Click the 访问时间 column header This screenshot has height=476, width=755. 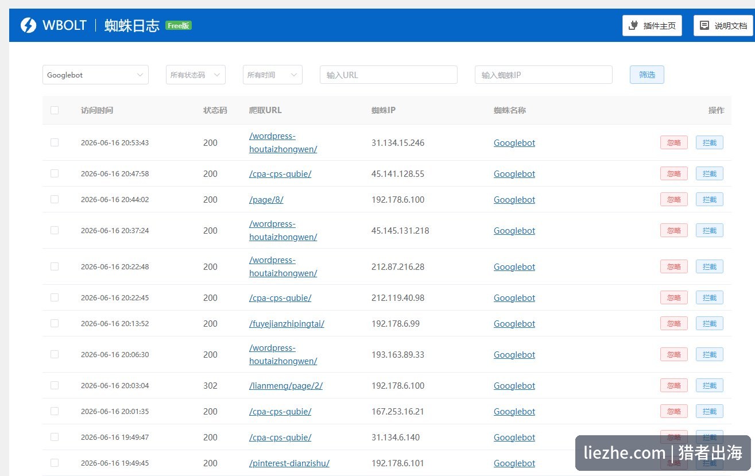pyautogui.click(x=97, y=110)
